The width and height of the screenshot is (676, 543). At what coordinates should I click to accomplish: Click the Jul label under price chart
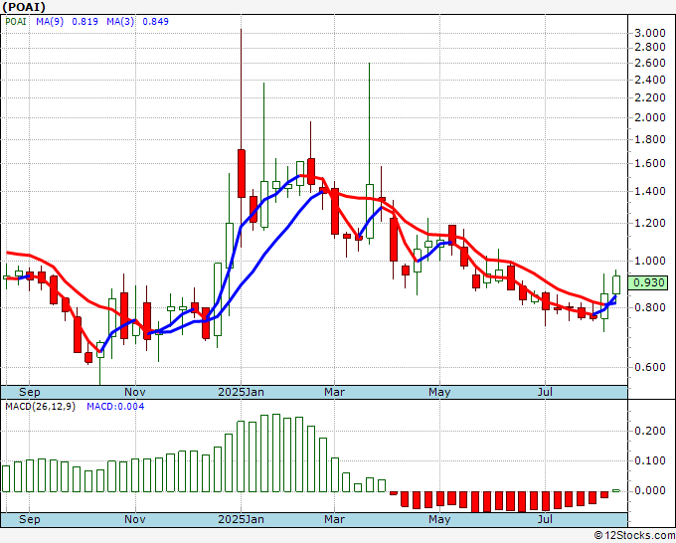pos(545,392)
